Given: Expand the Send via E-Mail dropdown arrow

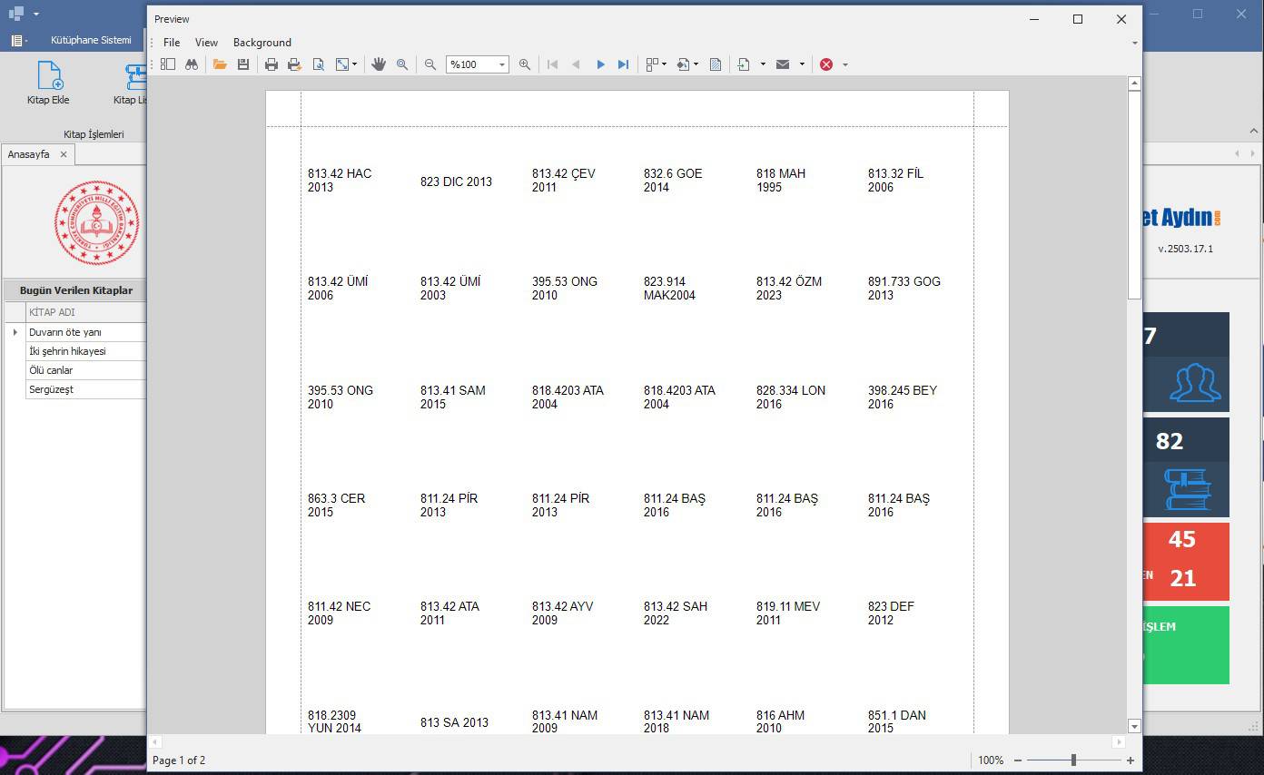Looking at the screenshot, I should click(x=802, y=64).
